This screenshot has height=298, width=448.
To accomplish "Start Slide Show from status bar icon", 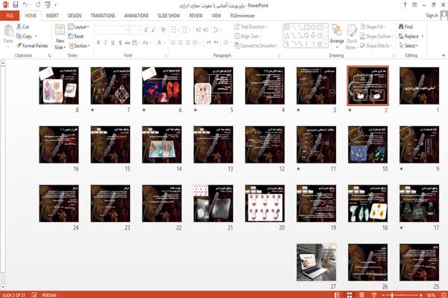I will (374, 295).
